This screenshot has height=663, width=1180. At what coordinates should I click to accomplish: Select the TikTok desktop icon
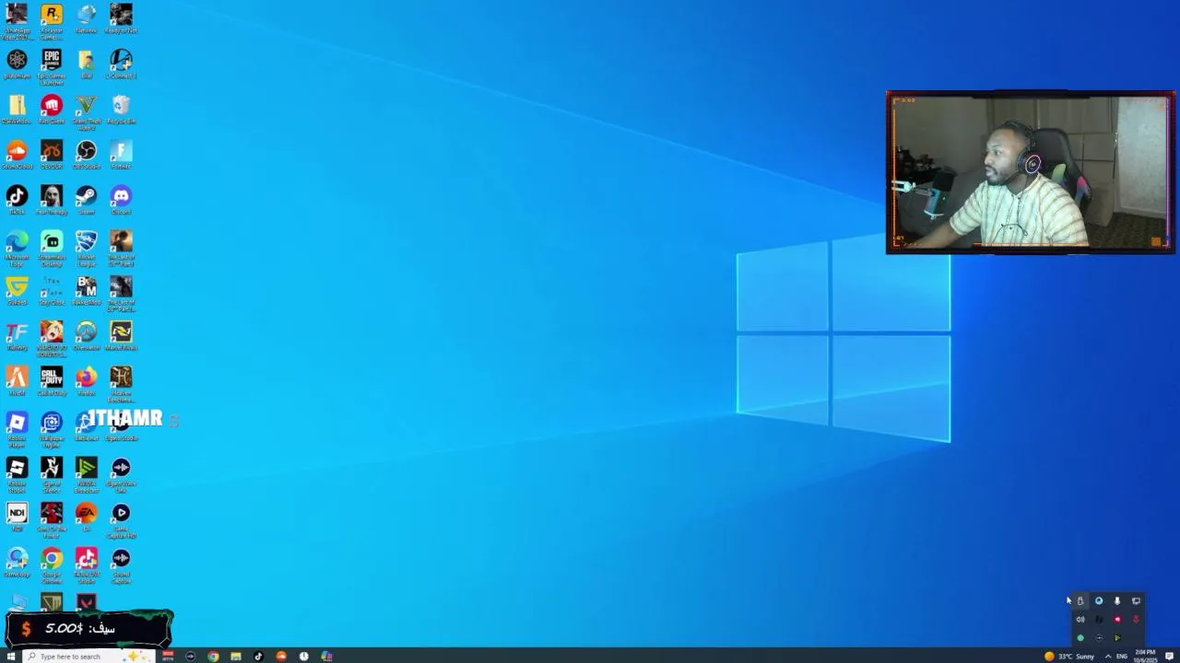[x=17, y=200]
